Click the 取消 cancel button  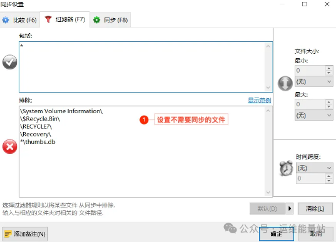click(x=316, y=234)
